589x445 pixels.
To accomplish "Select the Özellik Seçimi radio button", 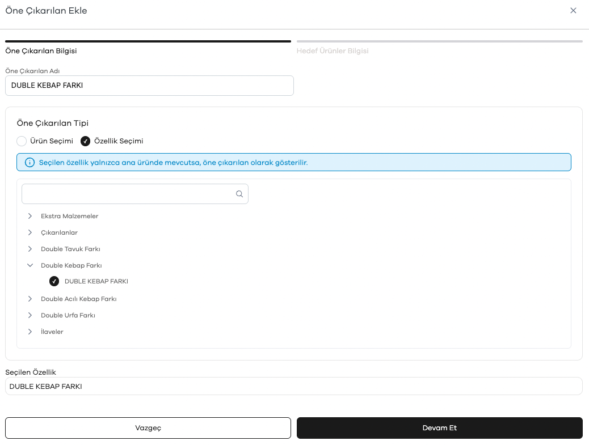I will click(85, 141).
